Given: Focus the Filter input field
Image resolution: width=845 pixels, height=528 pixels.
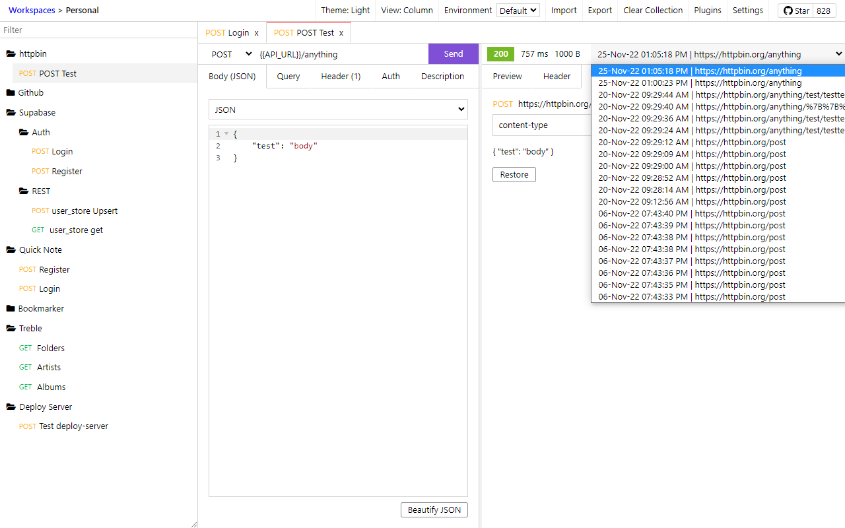Looking at the screenshot, I should (x=98, y=30).
